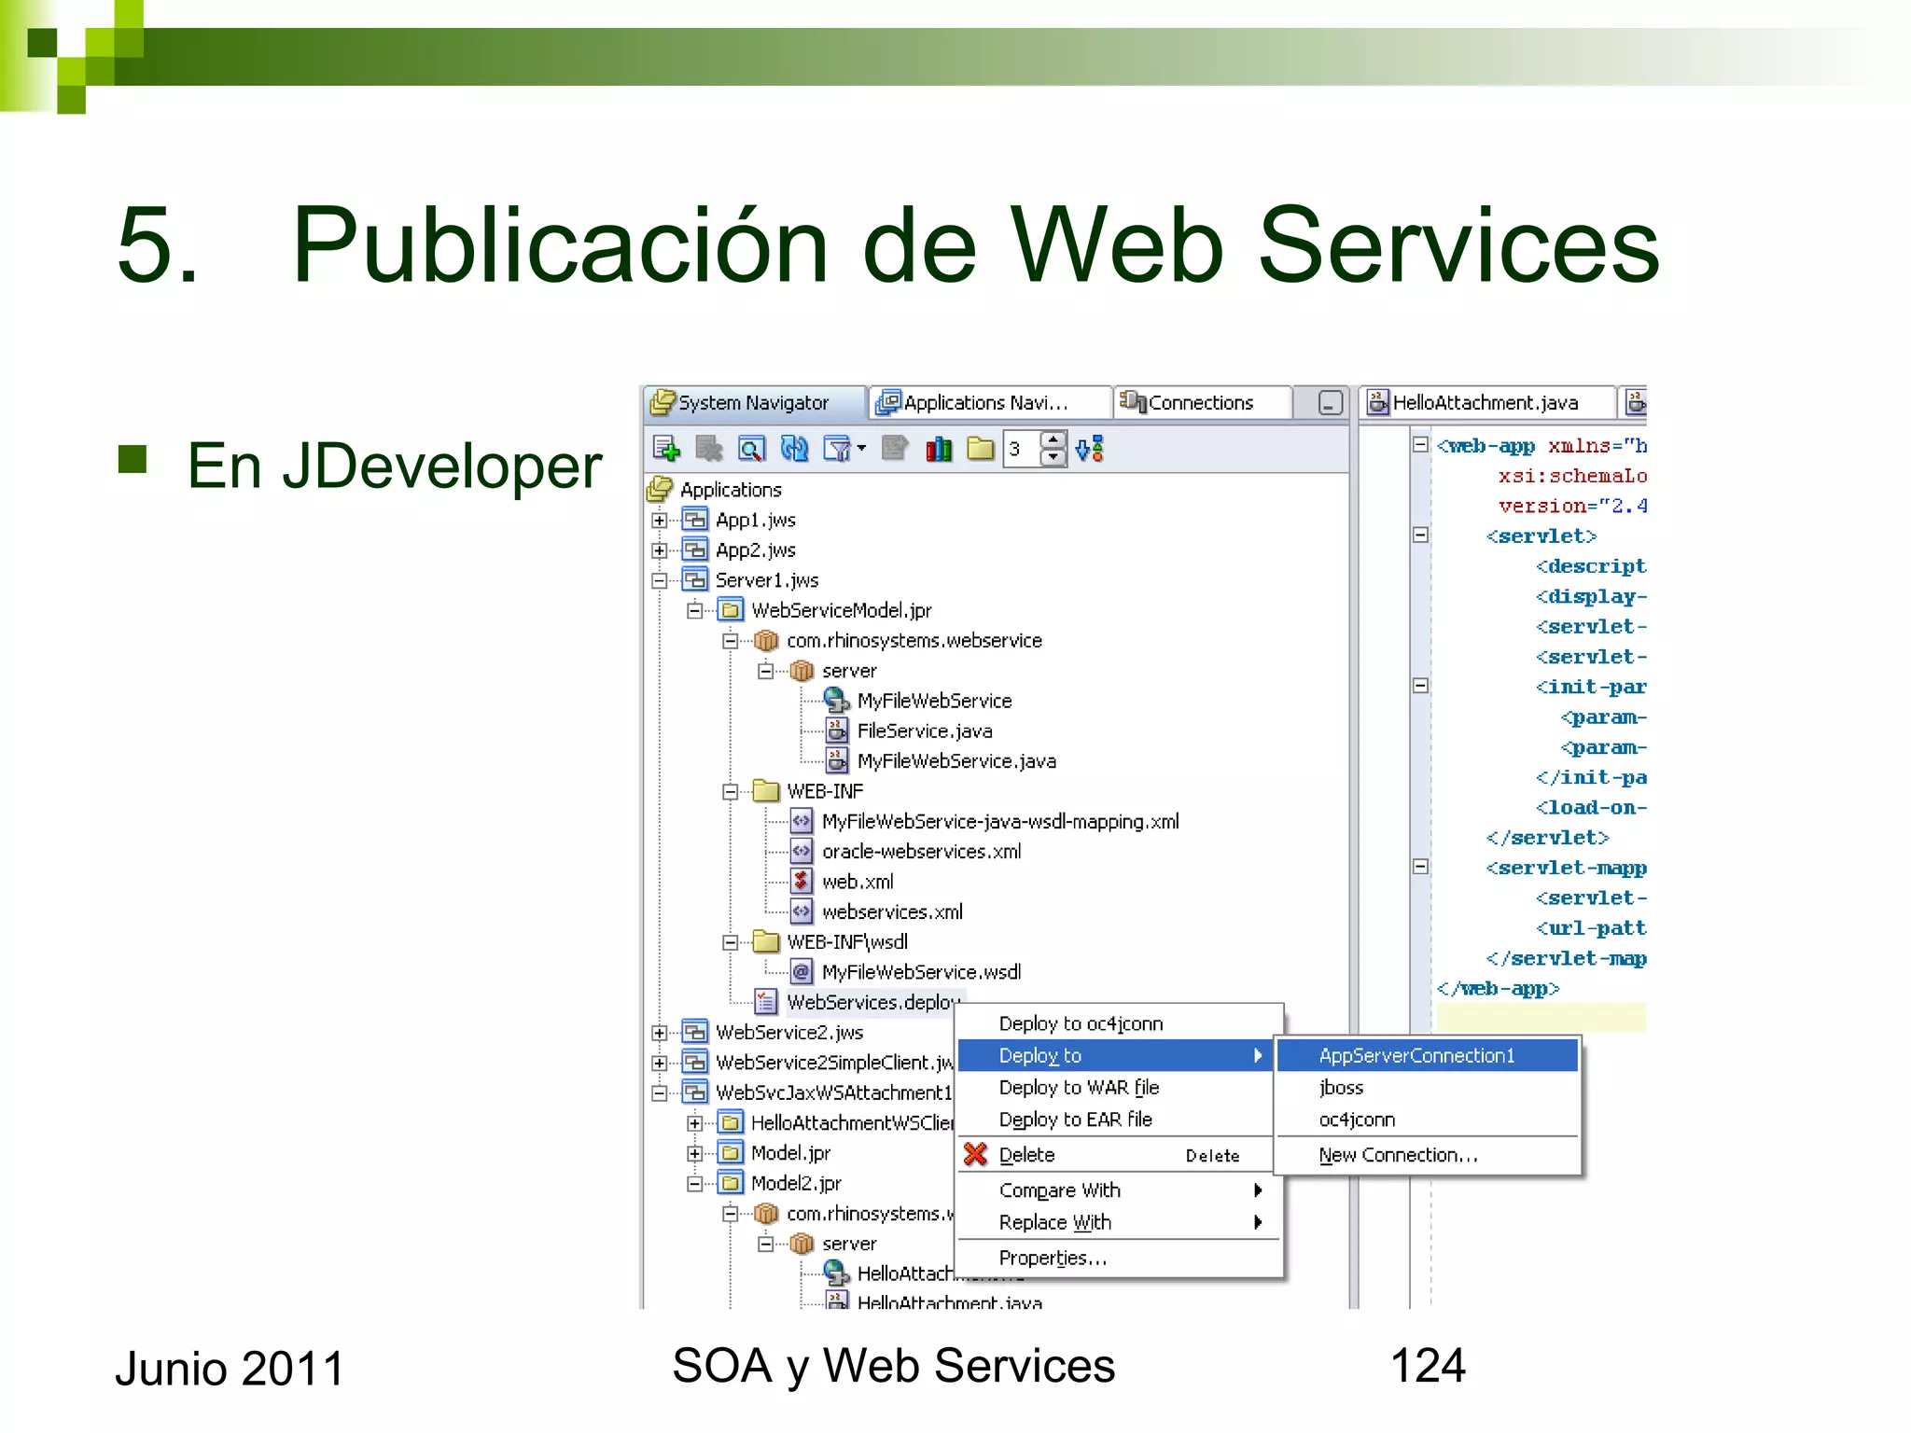Screen dimensions: 1911x1433
Task: Open the Connections tab
Action: tap(1202, 403)
